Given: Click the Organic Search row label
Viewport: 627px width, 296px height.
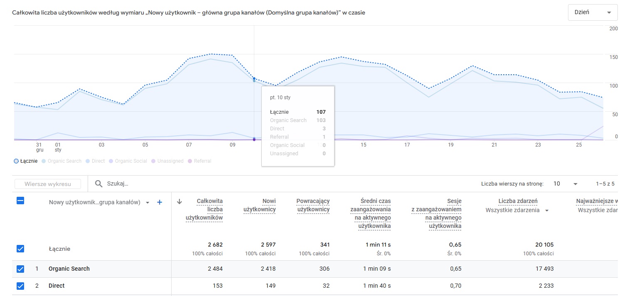Looking at the screenshot, I should click(69, 269).
